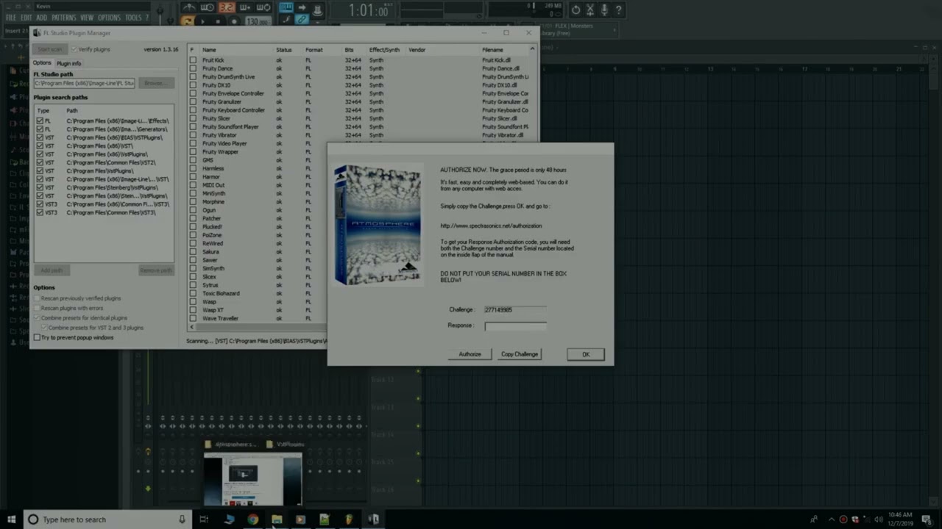Sort plugin list by Format column

(x=314, y=50)
